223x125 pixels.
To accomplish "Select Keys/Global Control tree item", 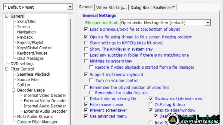I will click(35, 48).
